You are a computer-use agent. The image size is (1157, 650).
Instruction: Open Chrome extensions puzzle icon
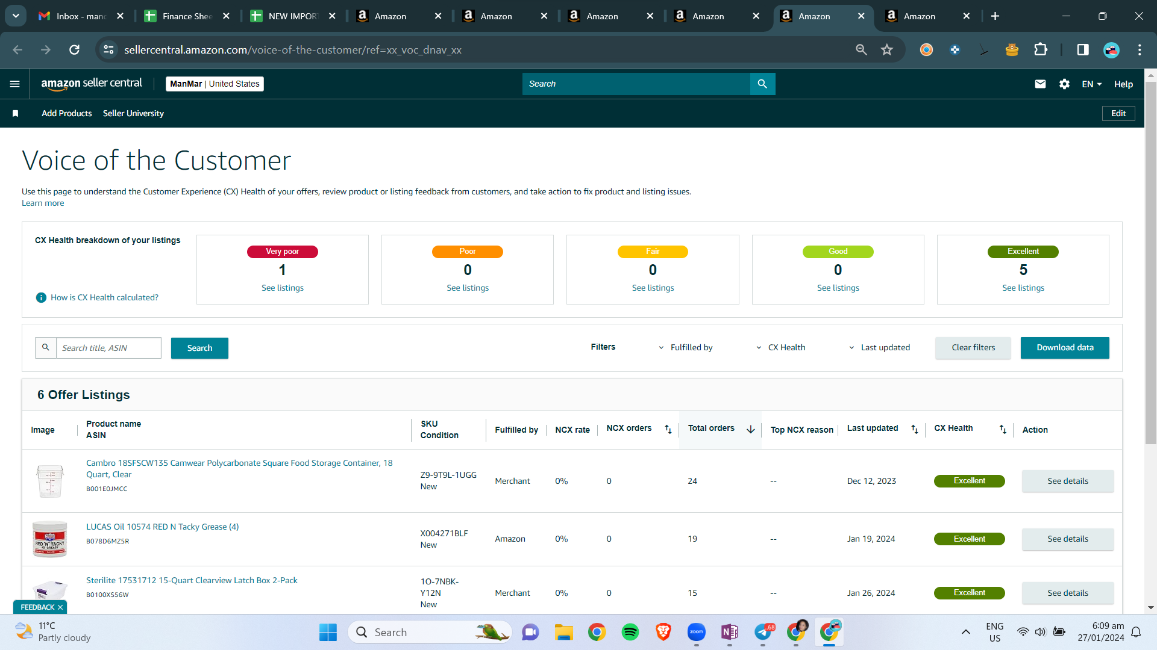click(1041, 50)
